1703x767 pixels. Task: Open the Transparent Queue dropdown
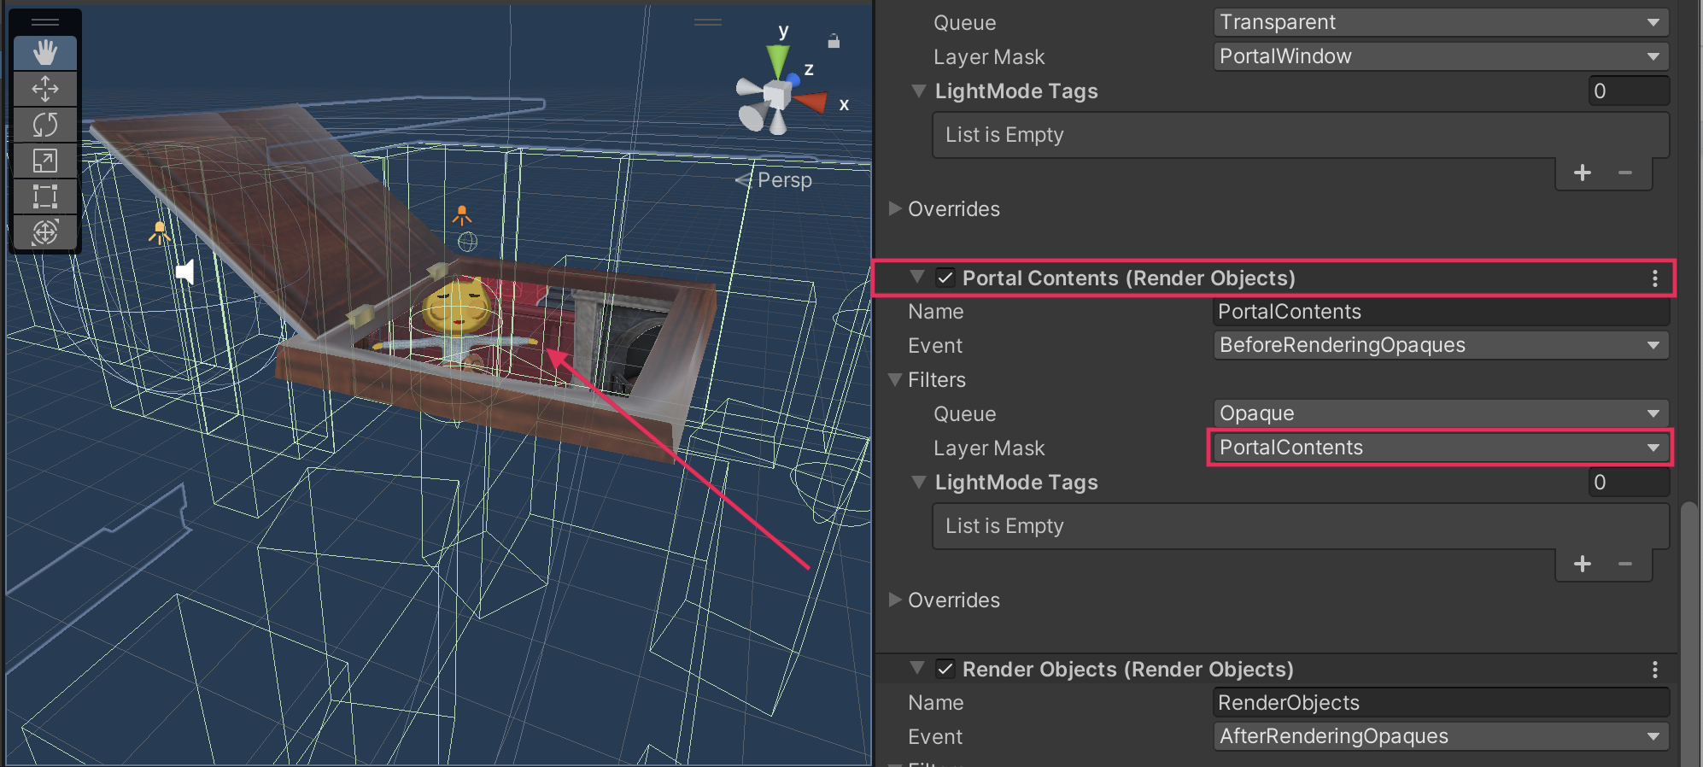point(1441,22)
